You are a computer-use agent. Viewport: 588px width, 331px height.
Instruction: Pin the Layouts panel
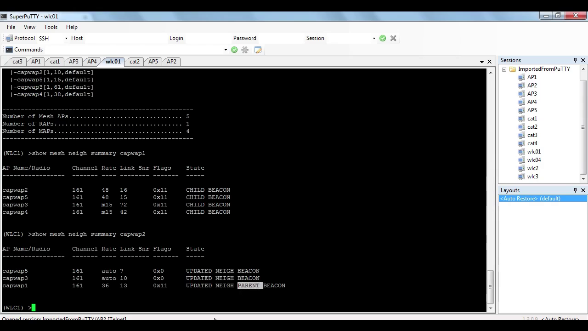pos(575,190)
